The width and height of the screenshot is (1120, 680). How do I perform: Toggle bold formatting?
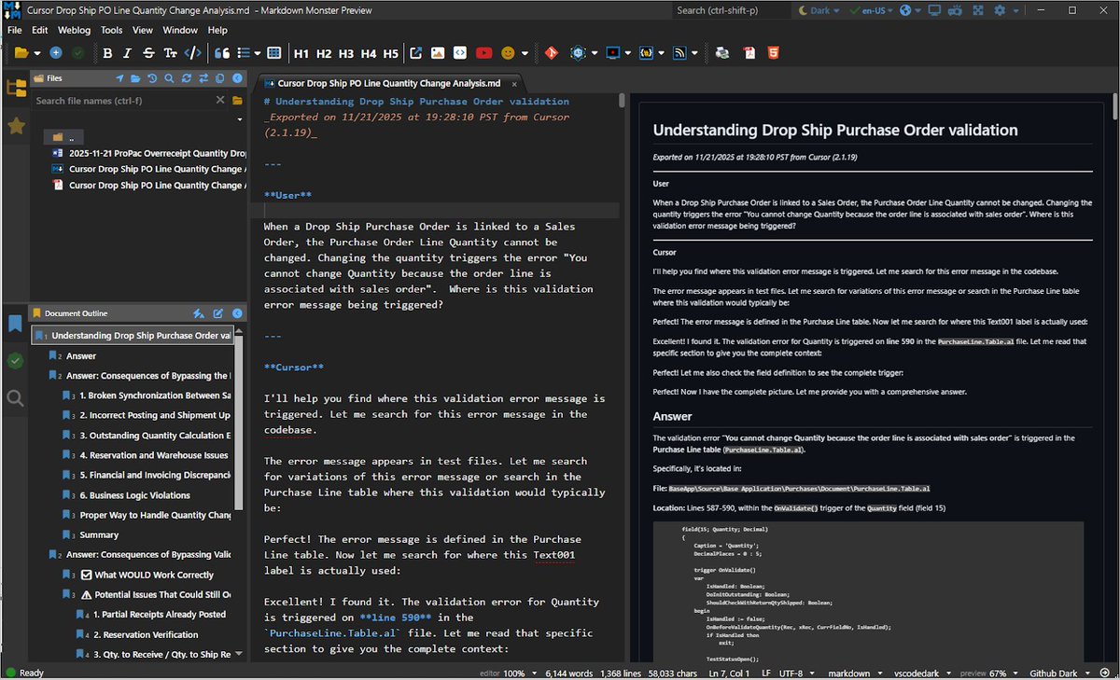point(108,53)
